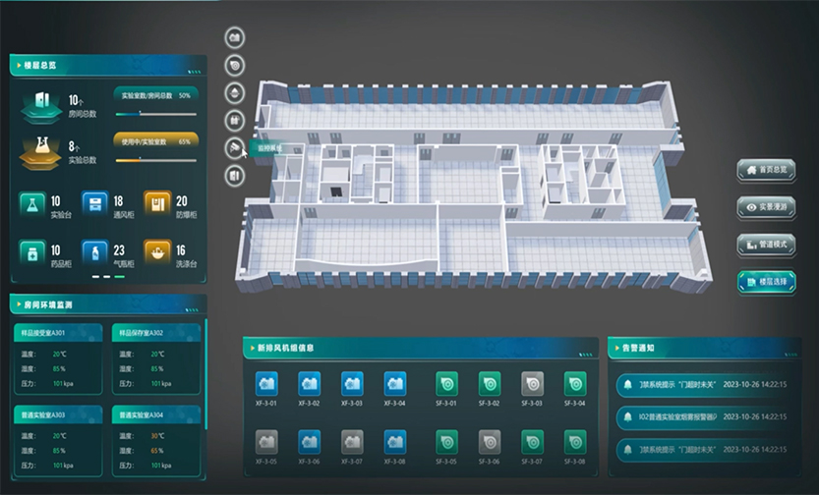Switch to 管道模式 pipeline mode
The height and width of the screenshot is (495, 819).
point(767,244)
